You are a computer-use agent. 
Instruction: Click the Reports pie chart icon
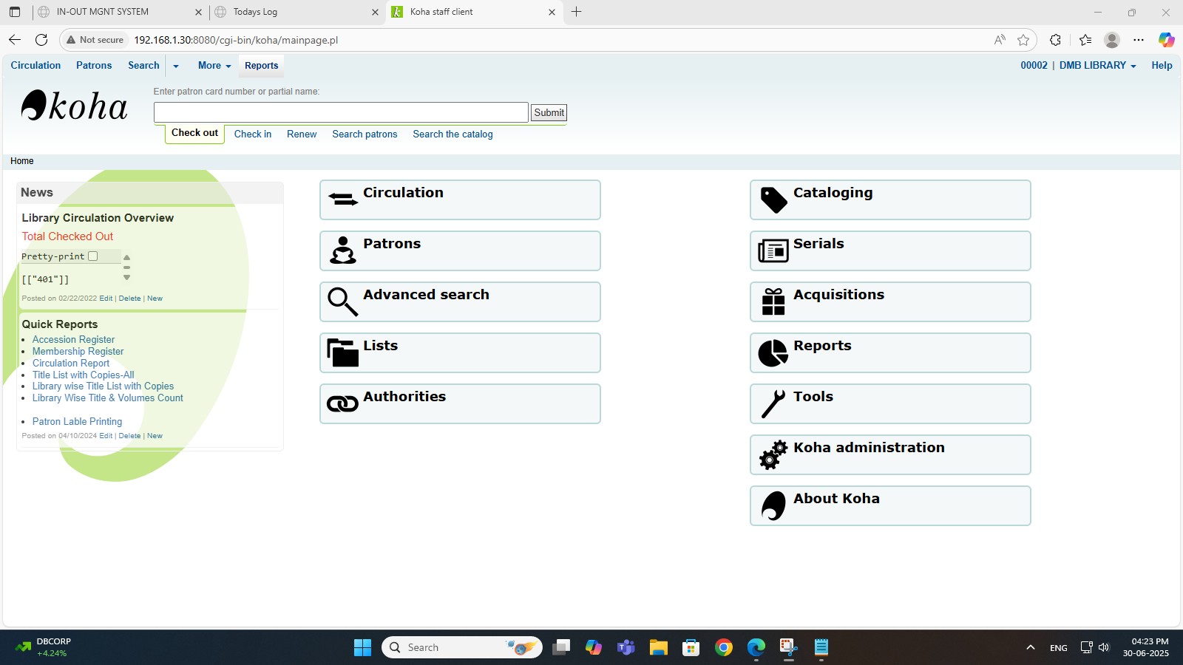point(773,352)
